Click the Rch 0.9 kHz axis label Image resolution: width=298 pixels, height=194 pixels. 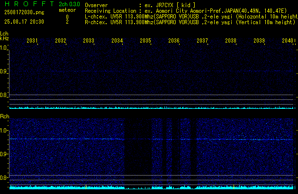pyautogui.click(x=3, y=154)
